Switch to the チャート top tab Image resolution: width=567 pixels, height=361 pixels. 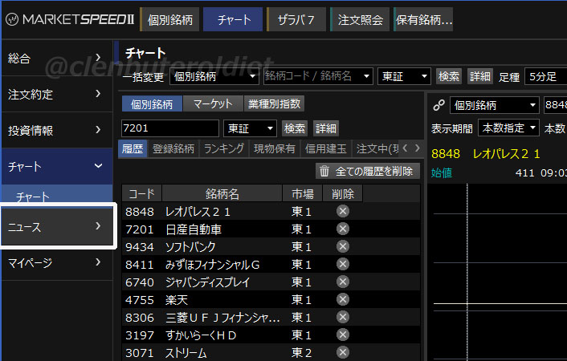(233, 19)
